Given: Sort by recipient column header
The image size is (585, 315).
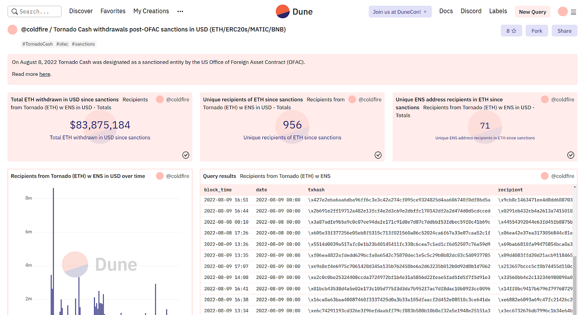Looking at the screenshot, I should pyautogui.click(x=511, y=190).
